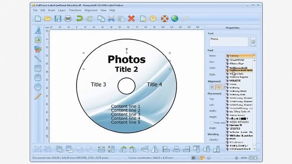Create a new label document
Viewport: 292px width, 164px height.
pos(38,19)
